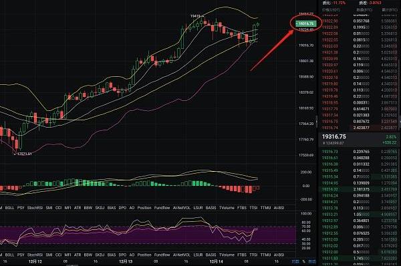Select BOLL indicator above the RSI panel
This screenshot has height=266, width=401.
[9, 208]
